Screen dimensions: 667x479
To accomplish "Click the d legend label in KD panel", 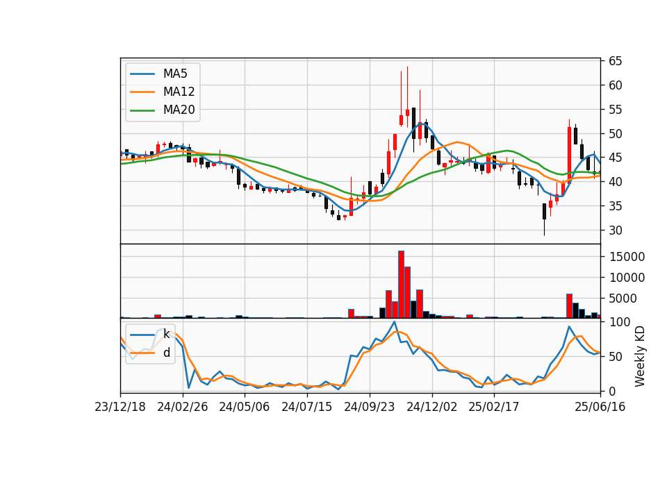I will [x=166, y=353].
